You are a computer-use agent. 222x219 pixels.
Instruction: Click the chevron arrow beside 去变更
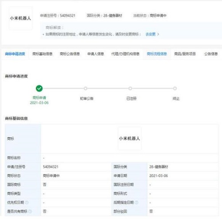158,34
